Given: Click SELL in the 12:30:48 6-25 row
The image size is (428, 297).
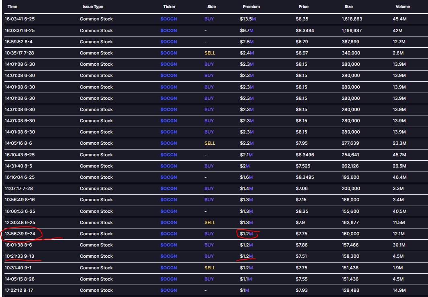Looking at the screenshot, I should (210, 222).
